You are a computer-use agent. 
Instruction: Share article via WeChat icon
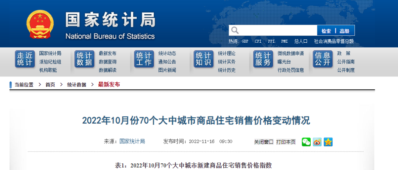point(306,142)
